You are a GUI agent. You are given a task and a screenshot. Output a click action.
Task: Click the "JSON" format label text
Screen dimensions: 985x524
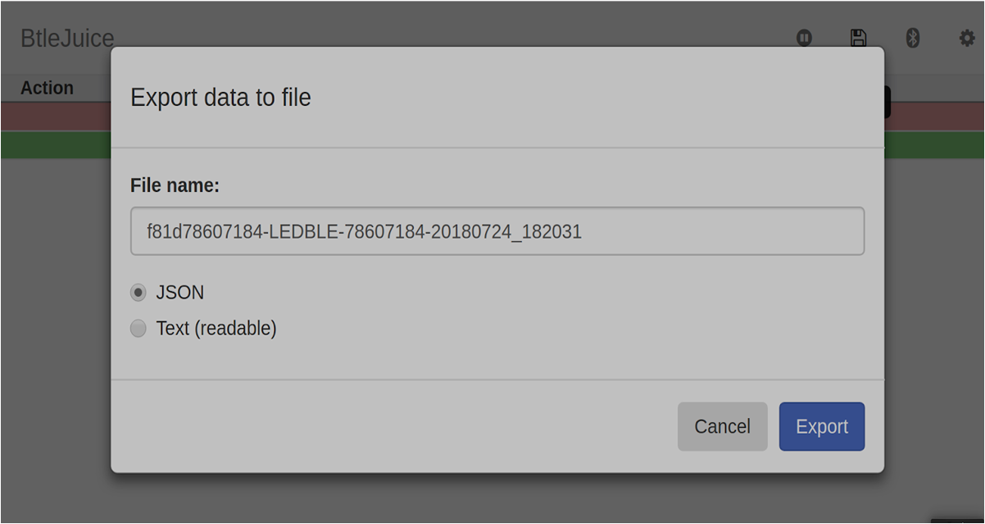pos(180,293)
